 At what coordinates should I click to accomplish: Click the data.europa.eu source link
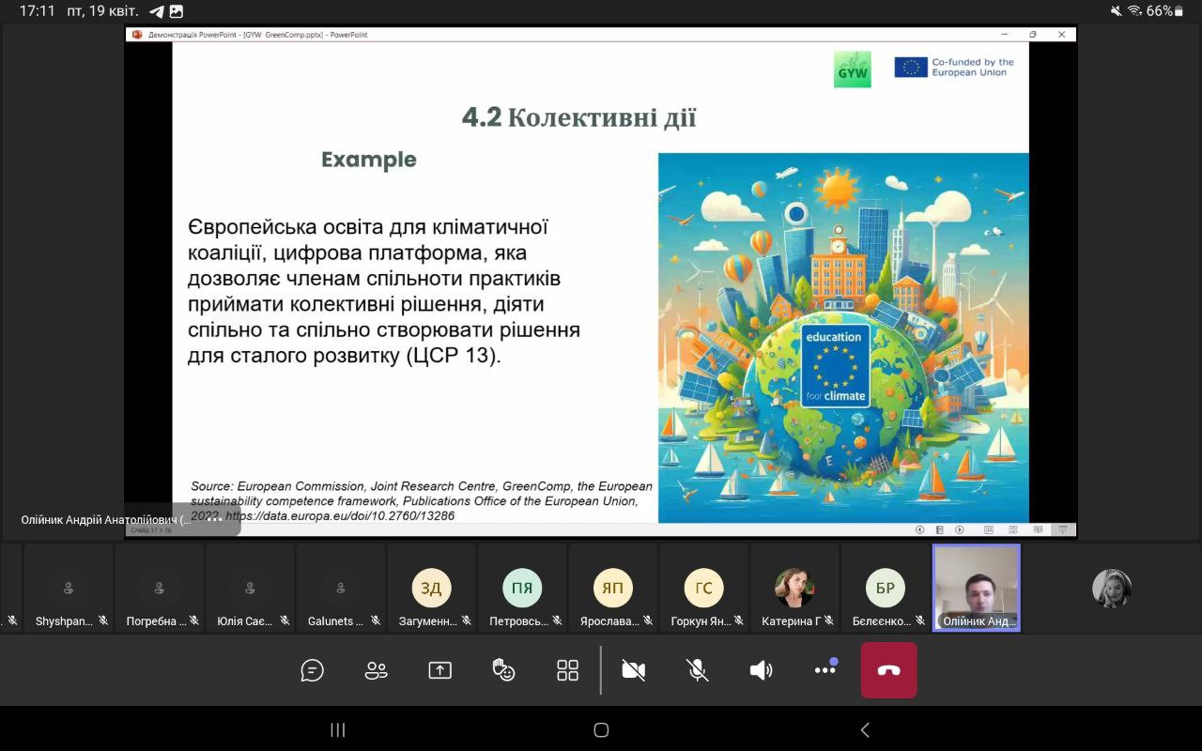coord(340,515)
